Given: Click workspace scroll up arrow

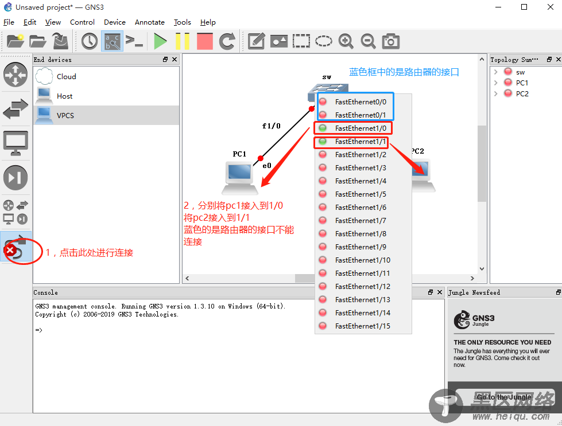Looking at the screenshot, I should pos(482,59).
